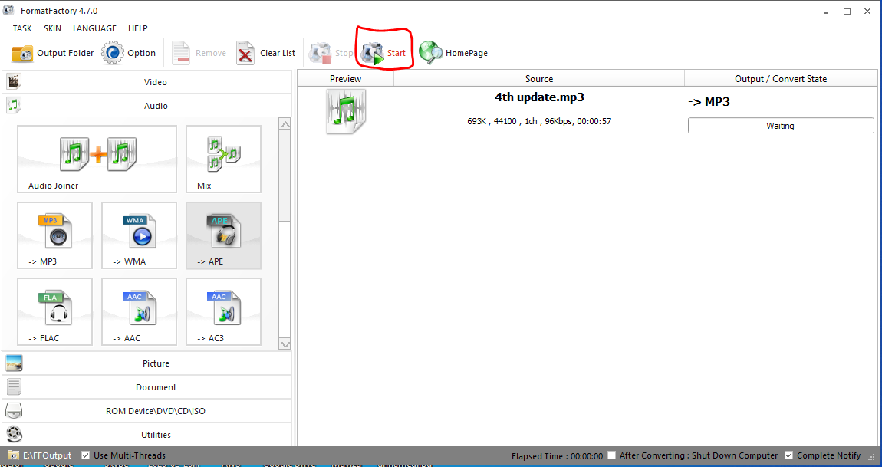This screenshot has width=882, height=467.
Task: Click the Audio section music note icon
Action: pyautogui.click(x=14, y=105)
